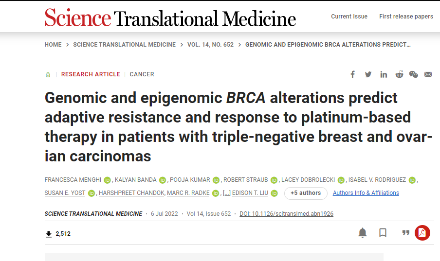
Task: Open Authors Info & Affiliations
Action: tap(366, 193)
